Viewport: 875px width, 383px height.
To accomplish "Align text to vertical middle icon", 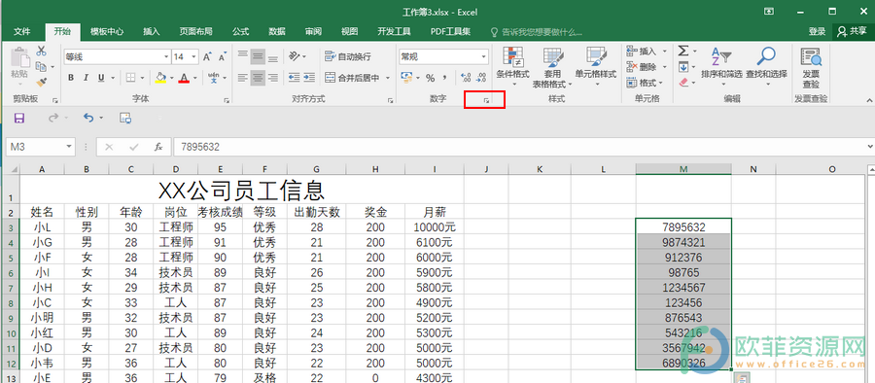I will pos(258,56).
